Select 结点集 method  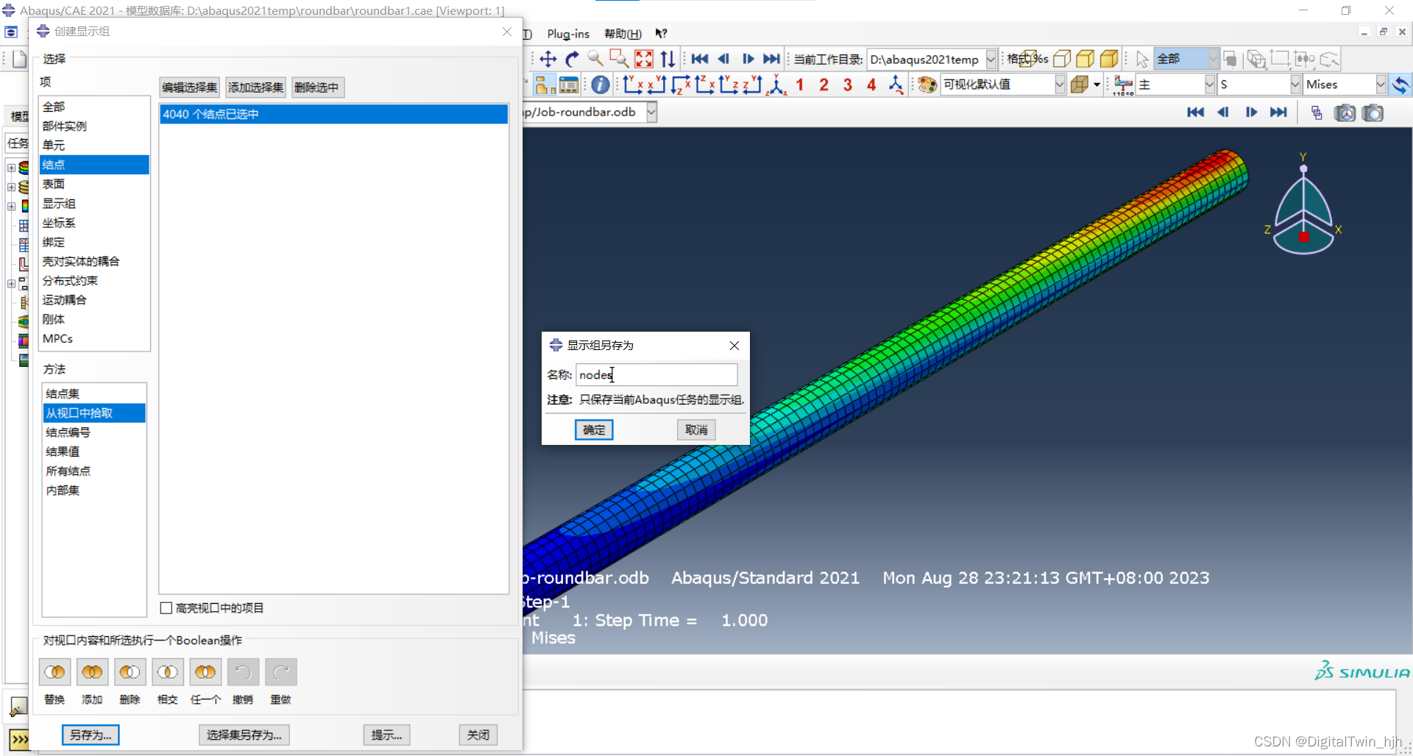(94, 394)
